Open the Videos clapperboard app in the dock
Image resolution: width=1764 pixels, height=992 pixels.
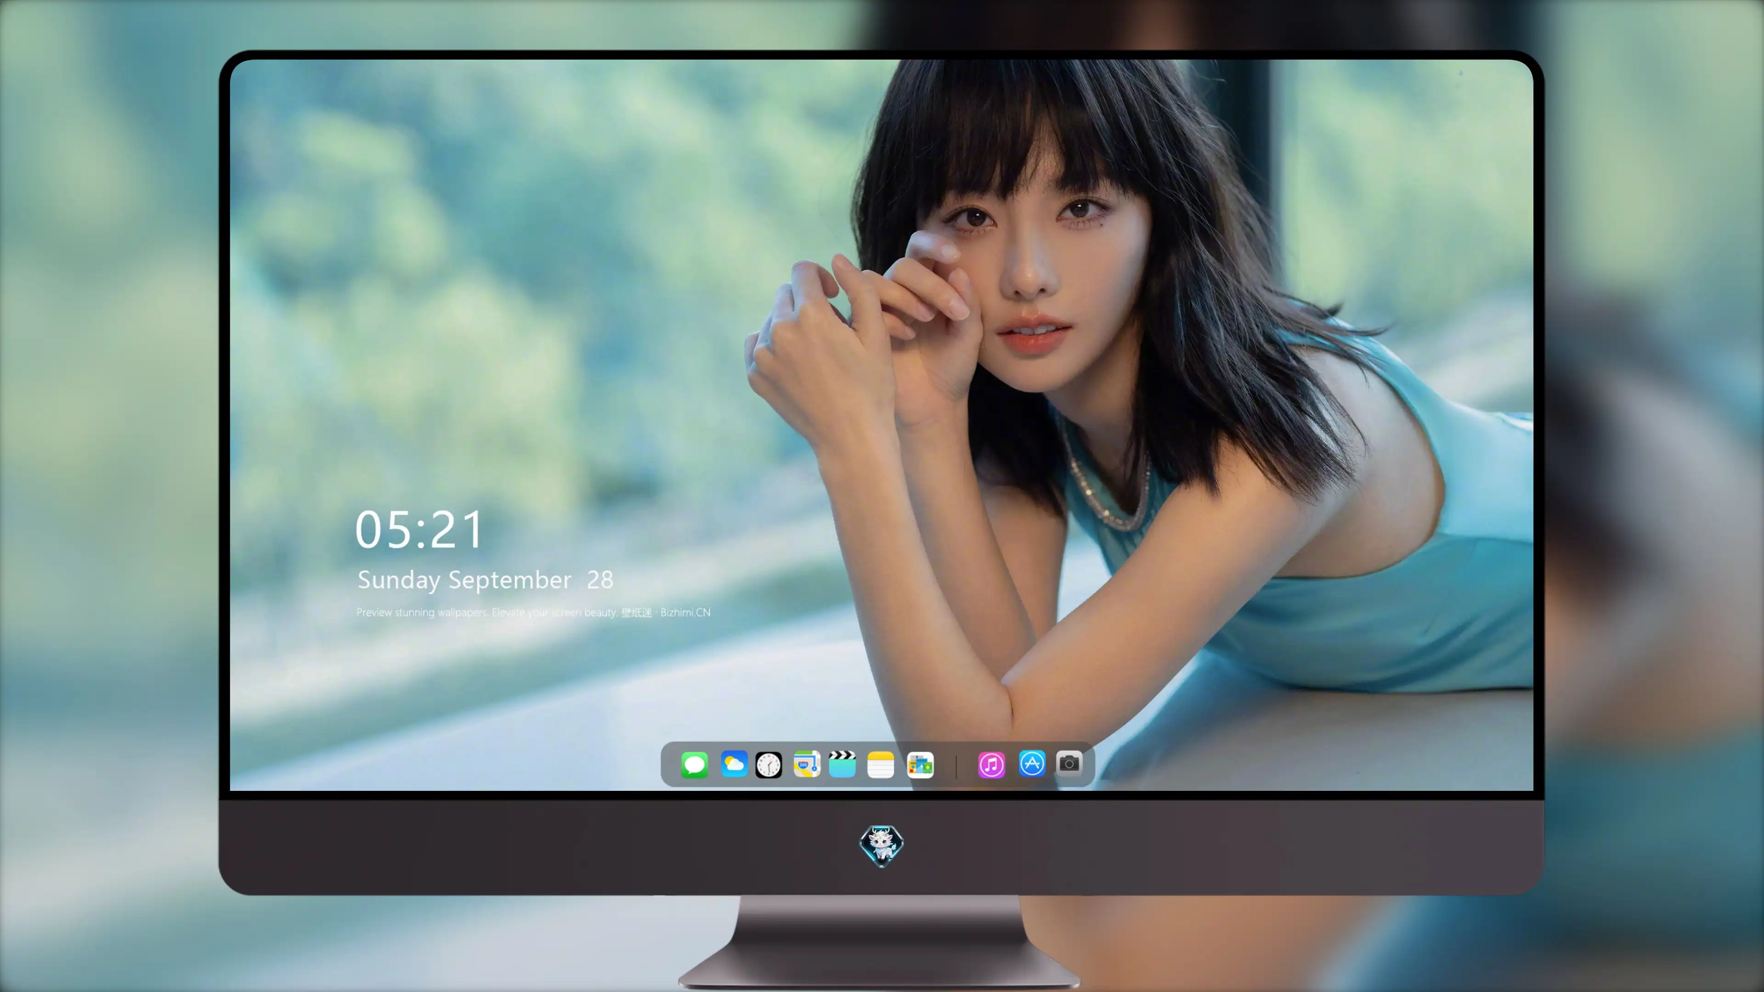[x=842, y=764]
